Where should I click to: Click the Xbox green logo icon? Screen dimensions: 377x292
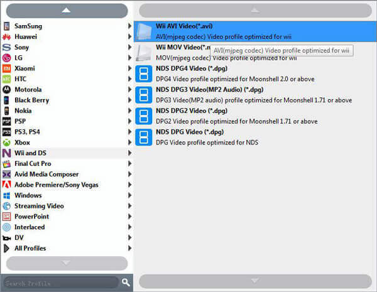coord(6,143)
